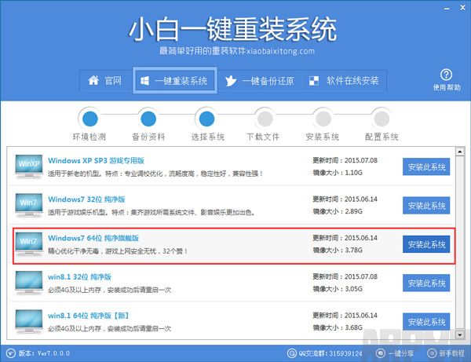This screenshot has height=362, width=471.
Task: Click Windows7 64位 monitor thumbnail icon
Action: (x=30, y=244)
